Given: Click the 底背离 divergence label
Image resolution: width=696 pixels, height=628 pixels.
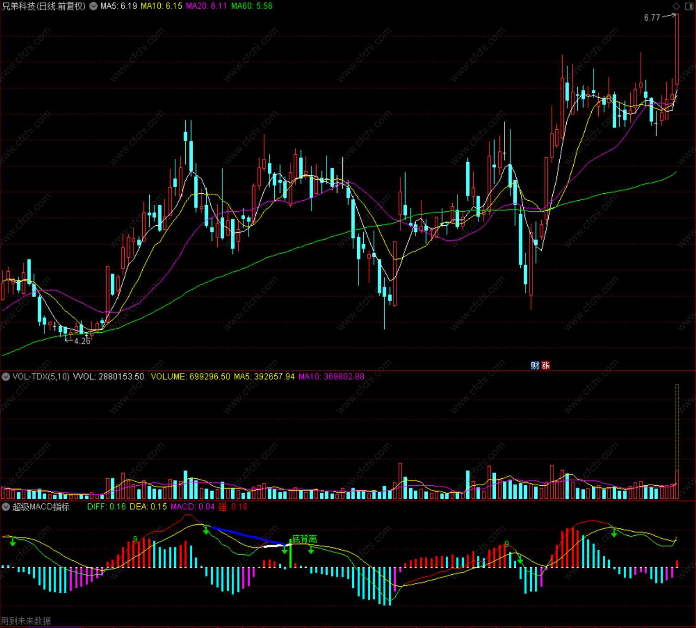Looking at the screenshot, I should [x=304, y=539].
